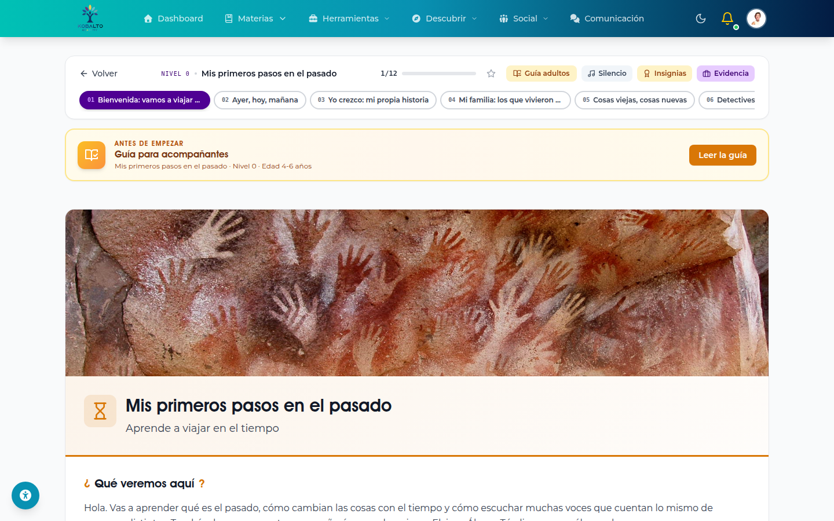Click Guía para acompañantes heading

171,154
